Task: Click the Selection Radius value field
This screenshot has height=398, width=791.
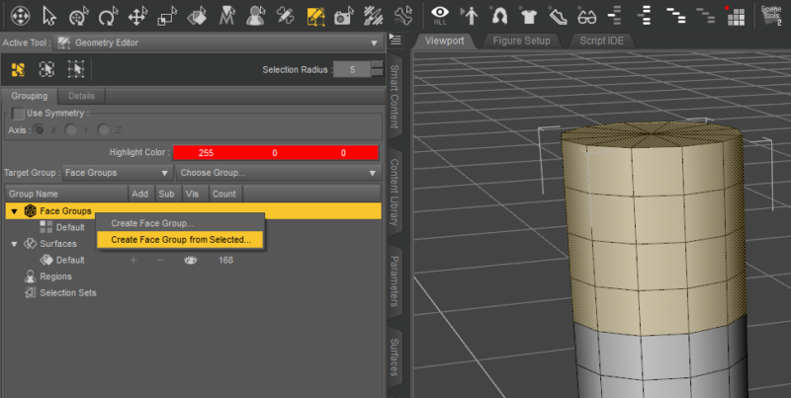Action: click(352, 69)
